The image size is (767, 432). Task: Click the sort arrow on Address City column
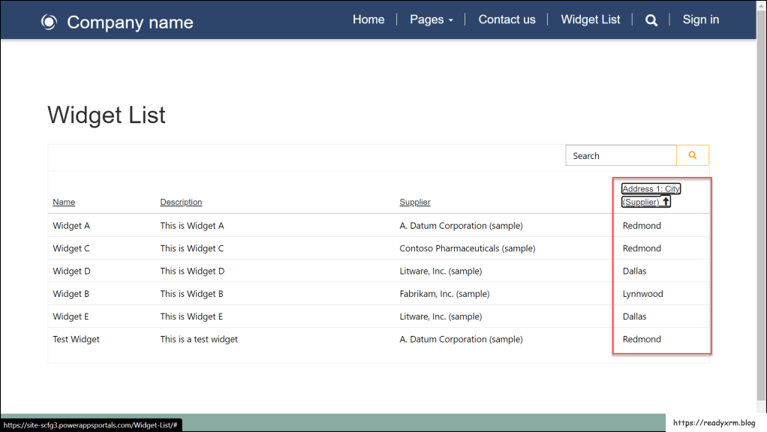tap(666, 202)
